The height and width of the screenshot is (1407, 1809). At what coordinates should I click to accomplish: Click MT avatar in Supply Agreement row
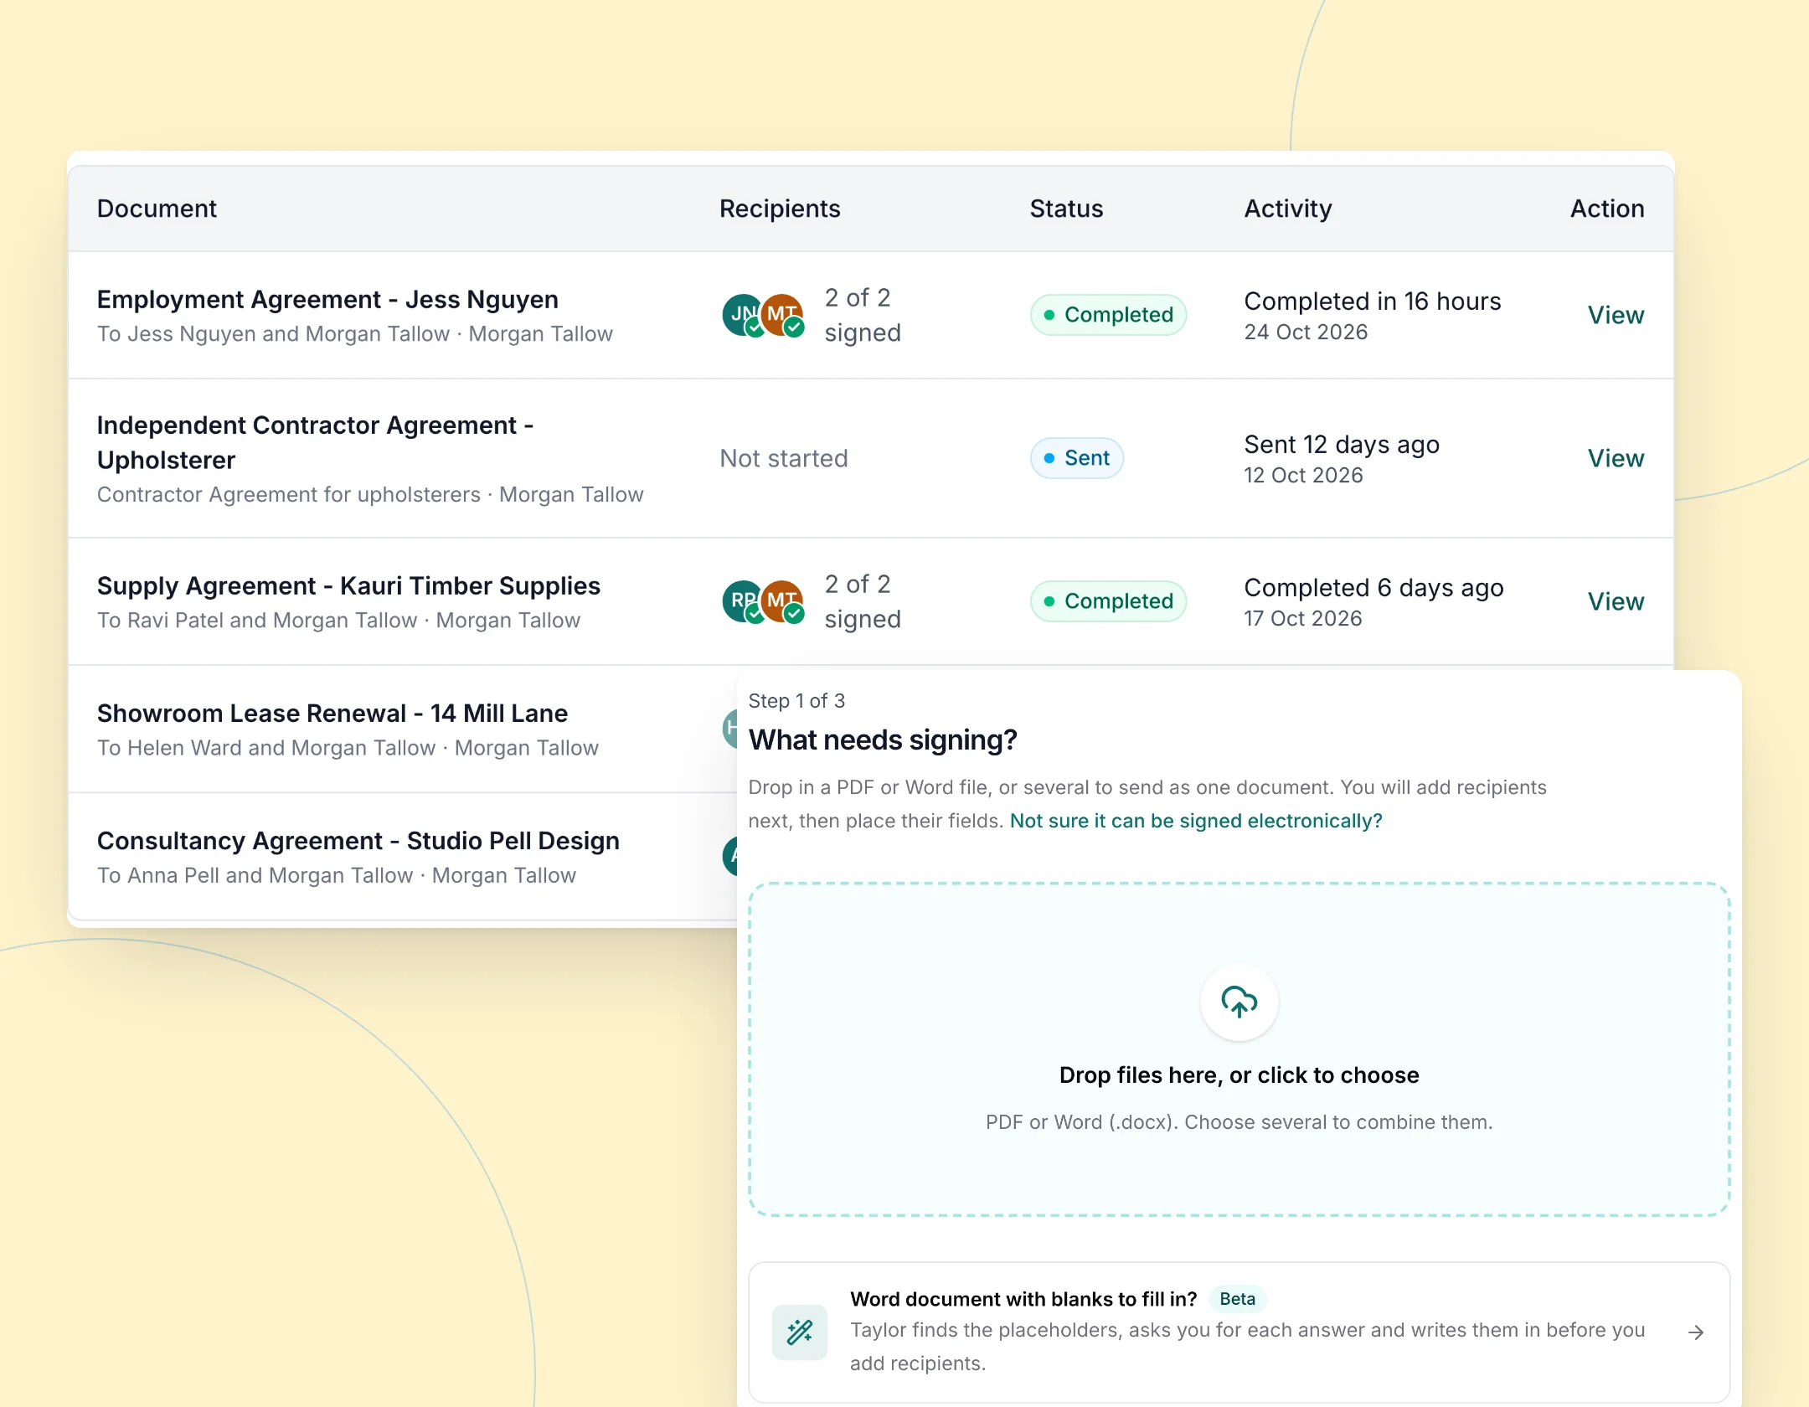(x=782, y=601)
